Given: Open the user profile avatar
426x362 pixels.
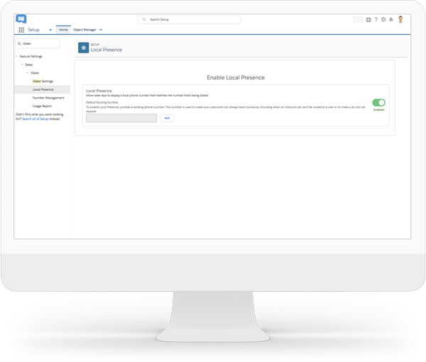Looking at the screenshot, I should click(400, 20).
